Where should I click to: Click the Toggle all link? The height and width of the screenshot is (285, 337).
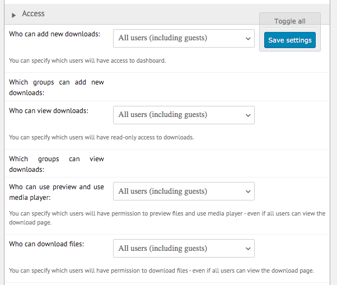[x=289, y=21]
